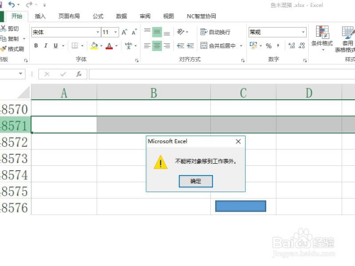Click 合并后居中 merge and center

click(218, 45)
